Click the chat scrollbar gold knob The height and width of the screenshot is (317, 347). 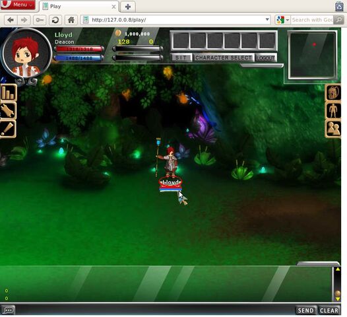[338, 293]
